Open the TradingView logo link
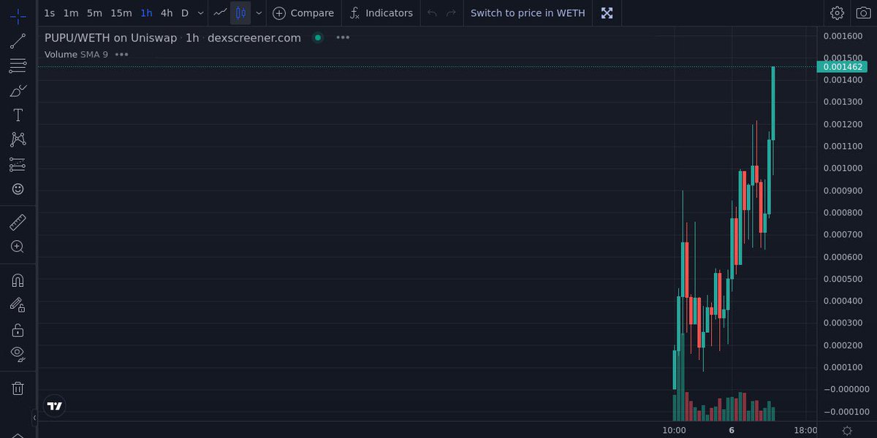 (x=54, y=406)
